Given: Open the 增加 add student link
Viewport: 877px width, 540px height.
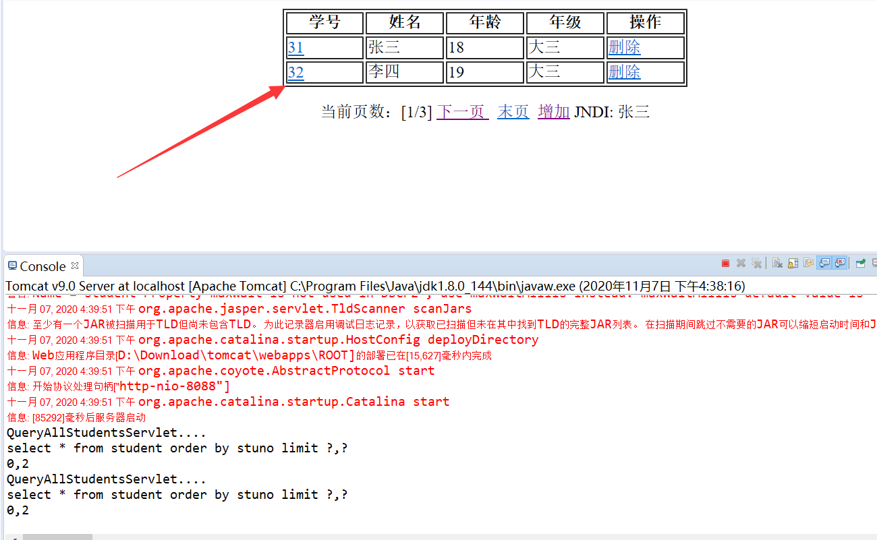Looking at the screenshot, I should (553, 111).
